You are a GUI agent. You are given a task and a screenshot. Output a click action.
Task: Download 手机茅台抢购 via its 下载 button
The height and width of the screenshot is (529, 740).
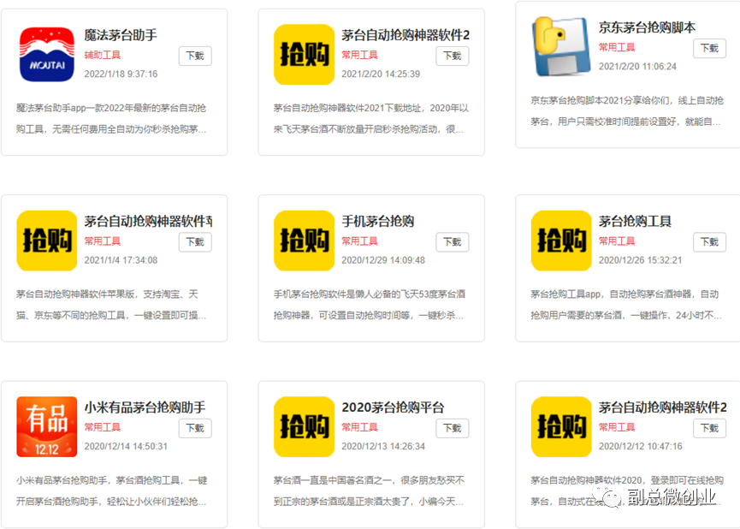coord(452,242)
